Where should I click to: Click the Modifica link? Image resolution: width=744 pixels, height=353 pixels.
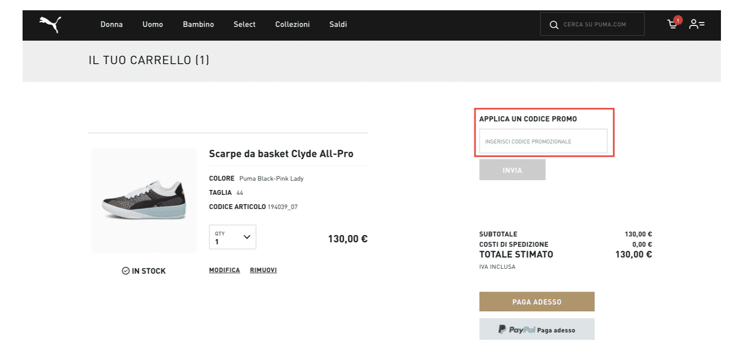tap(224, 270)
